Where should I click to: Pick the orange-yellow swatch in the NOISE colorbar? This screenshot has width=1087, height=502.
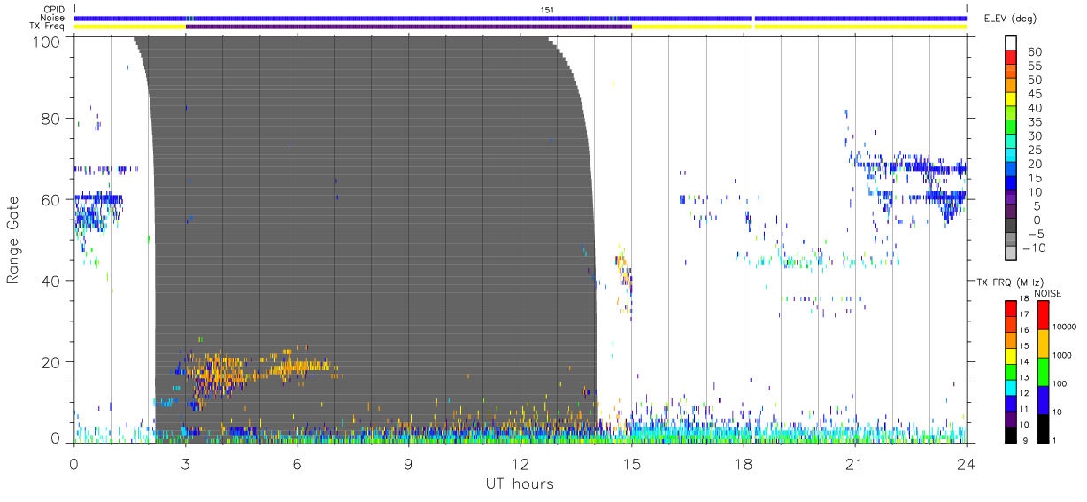point(1043,343)
